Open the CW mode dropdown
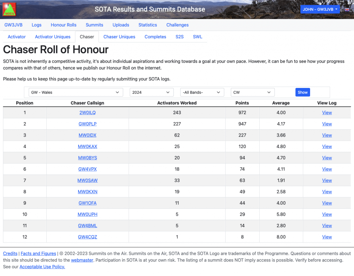Viewport: 354px width, 276px height. [x=253, y=92]
